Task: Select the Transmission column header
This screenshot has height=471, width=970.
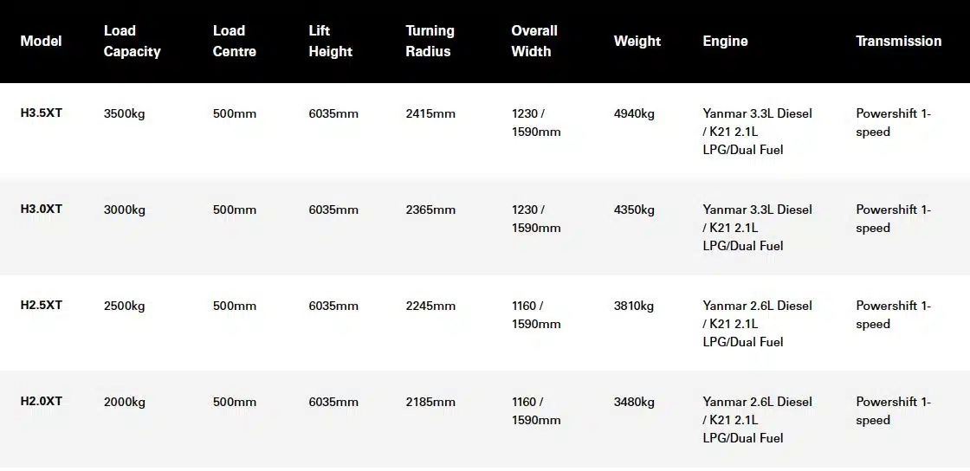Action: [898, 42]
